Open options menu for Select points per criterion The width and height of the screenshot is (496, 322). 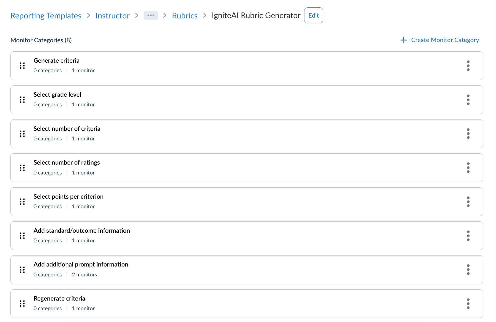[x=468, y=202]
